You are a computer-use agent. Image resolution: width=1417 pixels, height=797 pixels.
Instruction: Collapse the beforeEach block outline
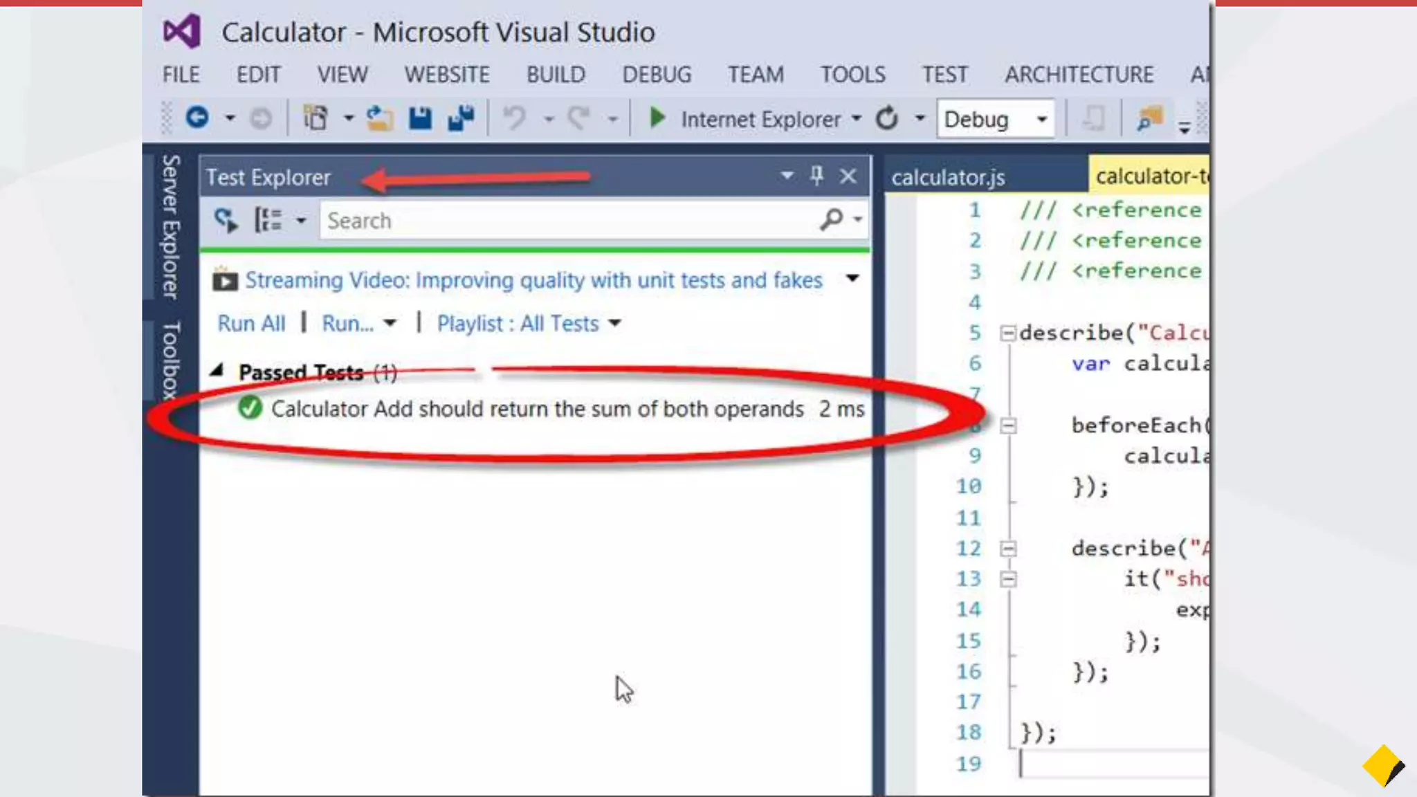[x=1008, y=425]
